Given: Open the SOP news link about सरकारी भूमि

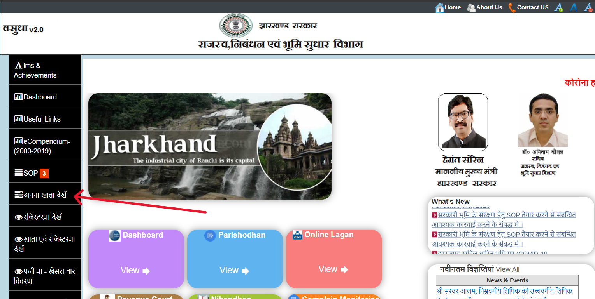Looking at the screenshot, I should [x=504, y=214].
